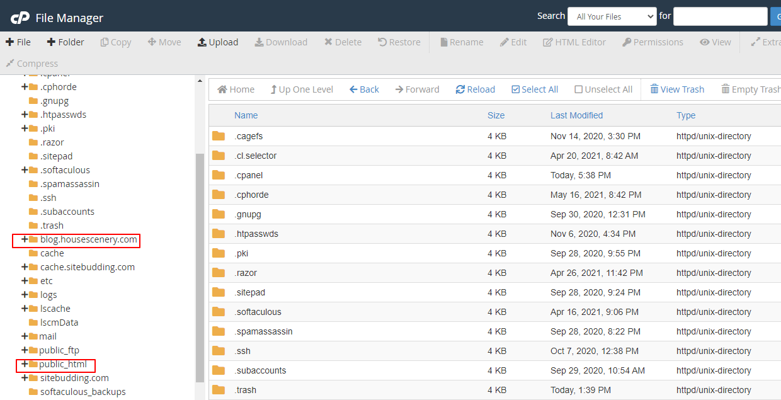Click Up One Level to go up a directory
781x400 pixels.
pyautogui.click(x=302, y=89)
